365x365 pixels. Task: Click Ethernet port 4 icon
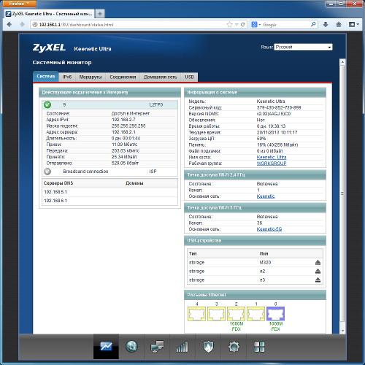pos(196,314)
